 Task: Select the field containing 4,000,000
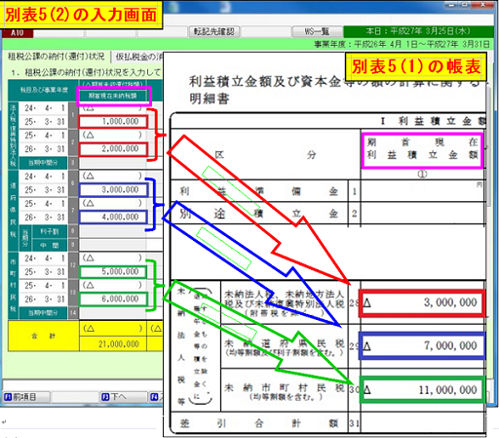113,218
